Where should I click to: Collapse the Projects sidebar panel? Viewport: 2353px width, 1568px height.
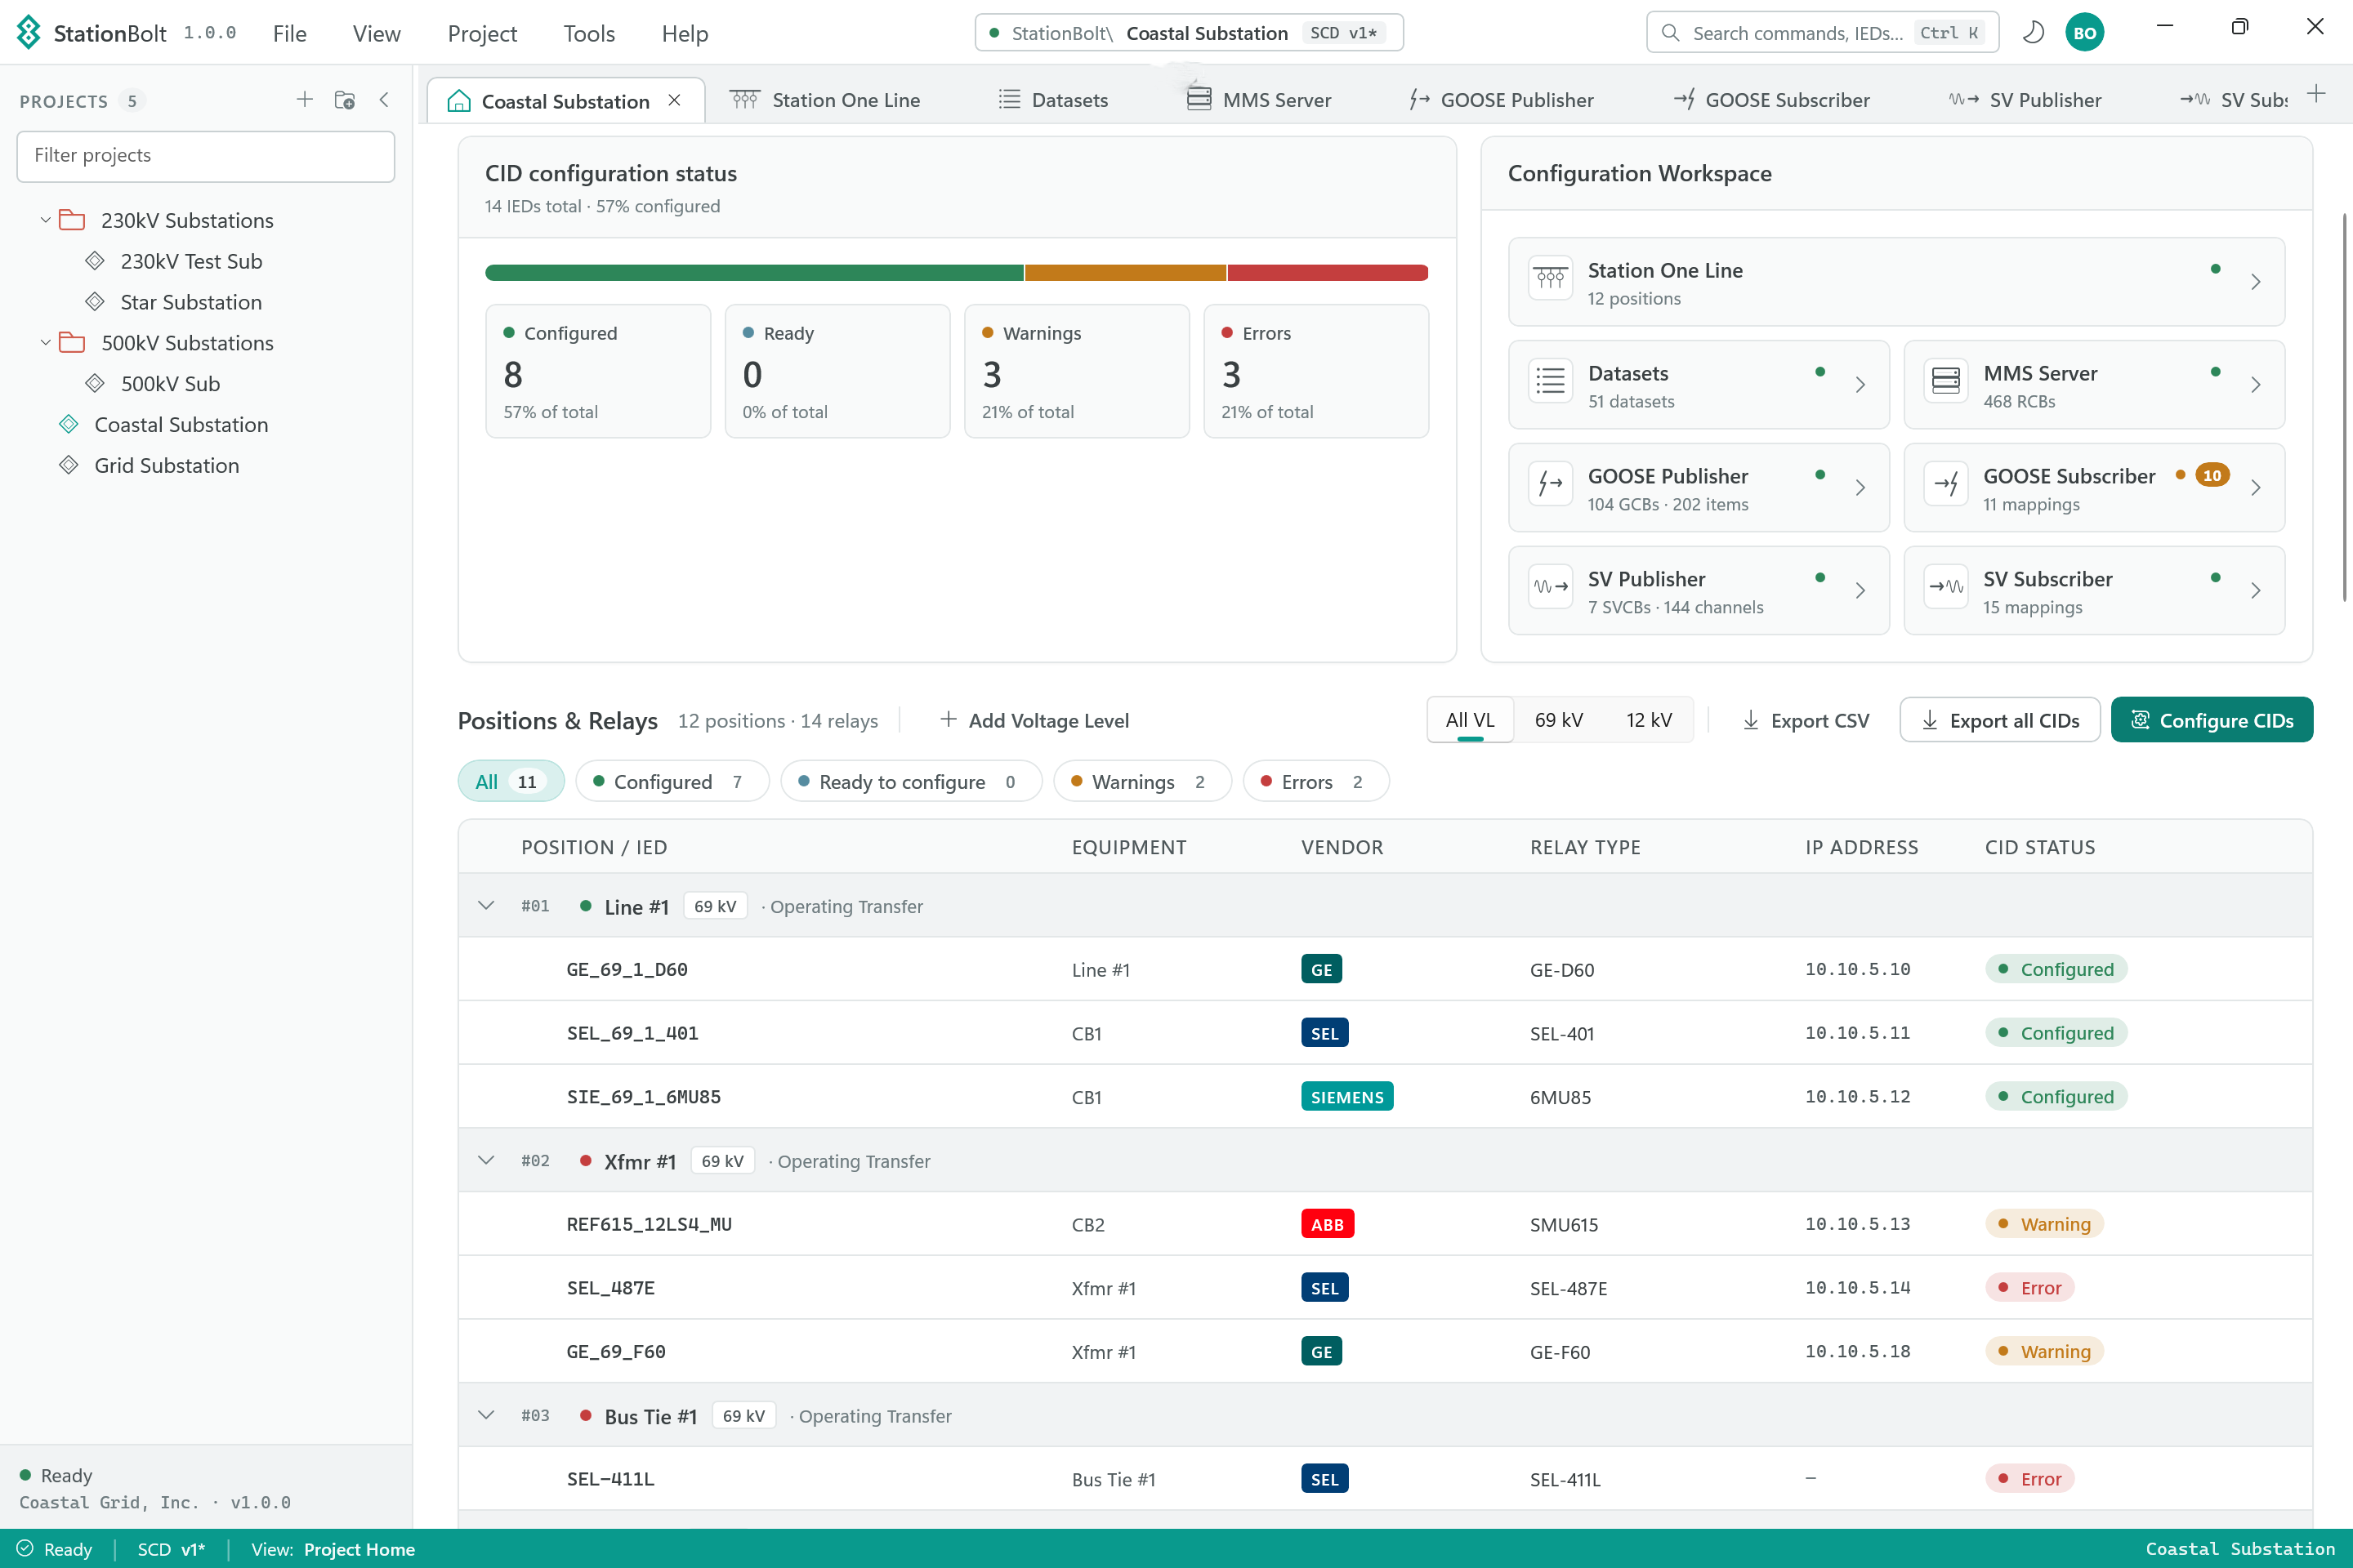384,100
